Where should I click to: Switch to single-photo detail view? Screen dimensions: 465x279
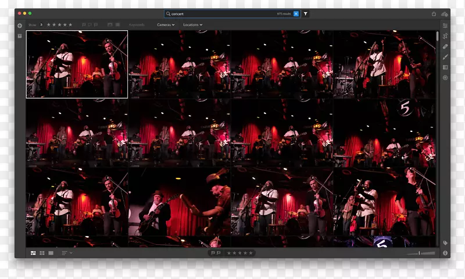coord(51,253)
